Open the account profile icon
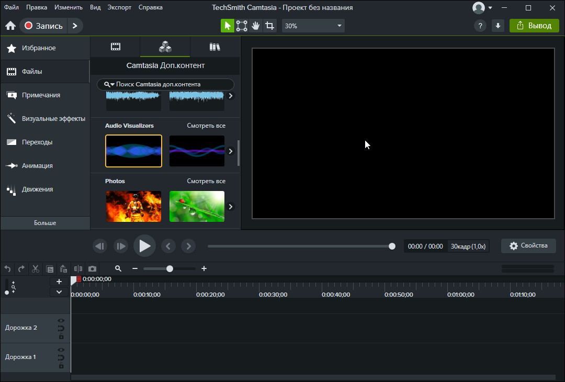This screenshot has width=565, height=382. click(479, 7)
